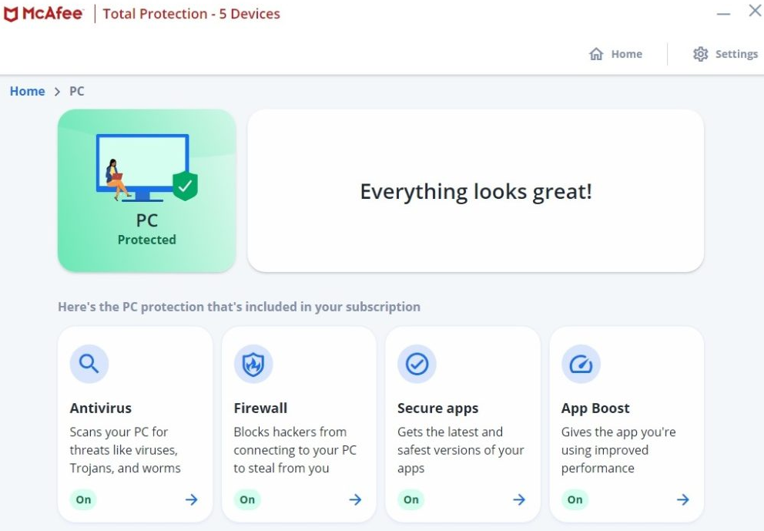This screenshot has height=531, width=764.
Task: Click the Home breadcrumb link
Action: pos(27,91)
